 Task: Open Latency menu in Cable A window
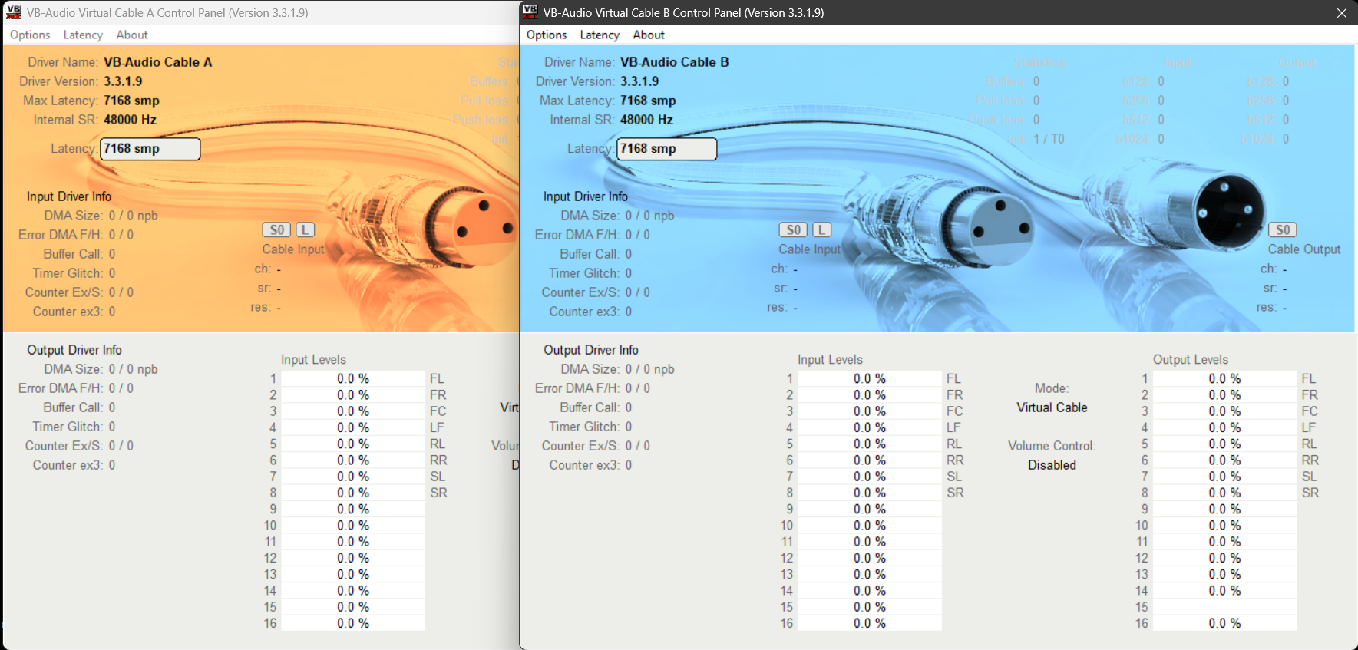coord(83,35)
